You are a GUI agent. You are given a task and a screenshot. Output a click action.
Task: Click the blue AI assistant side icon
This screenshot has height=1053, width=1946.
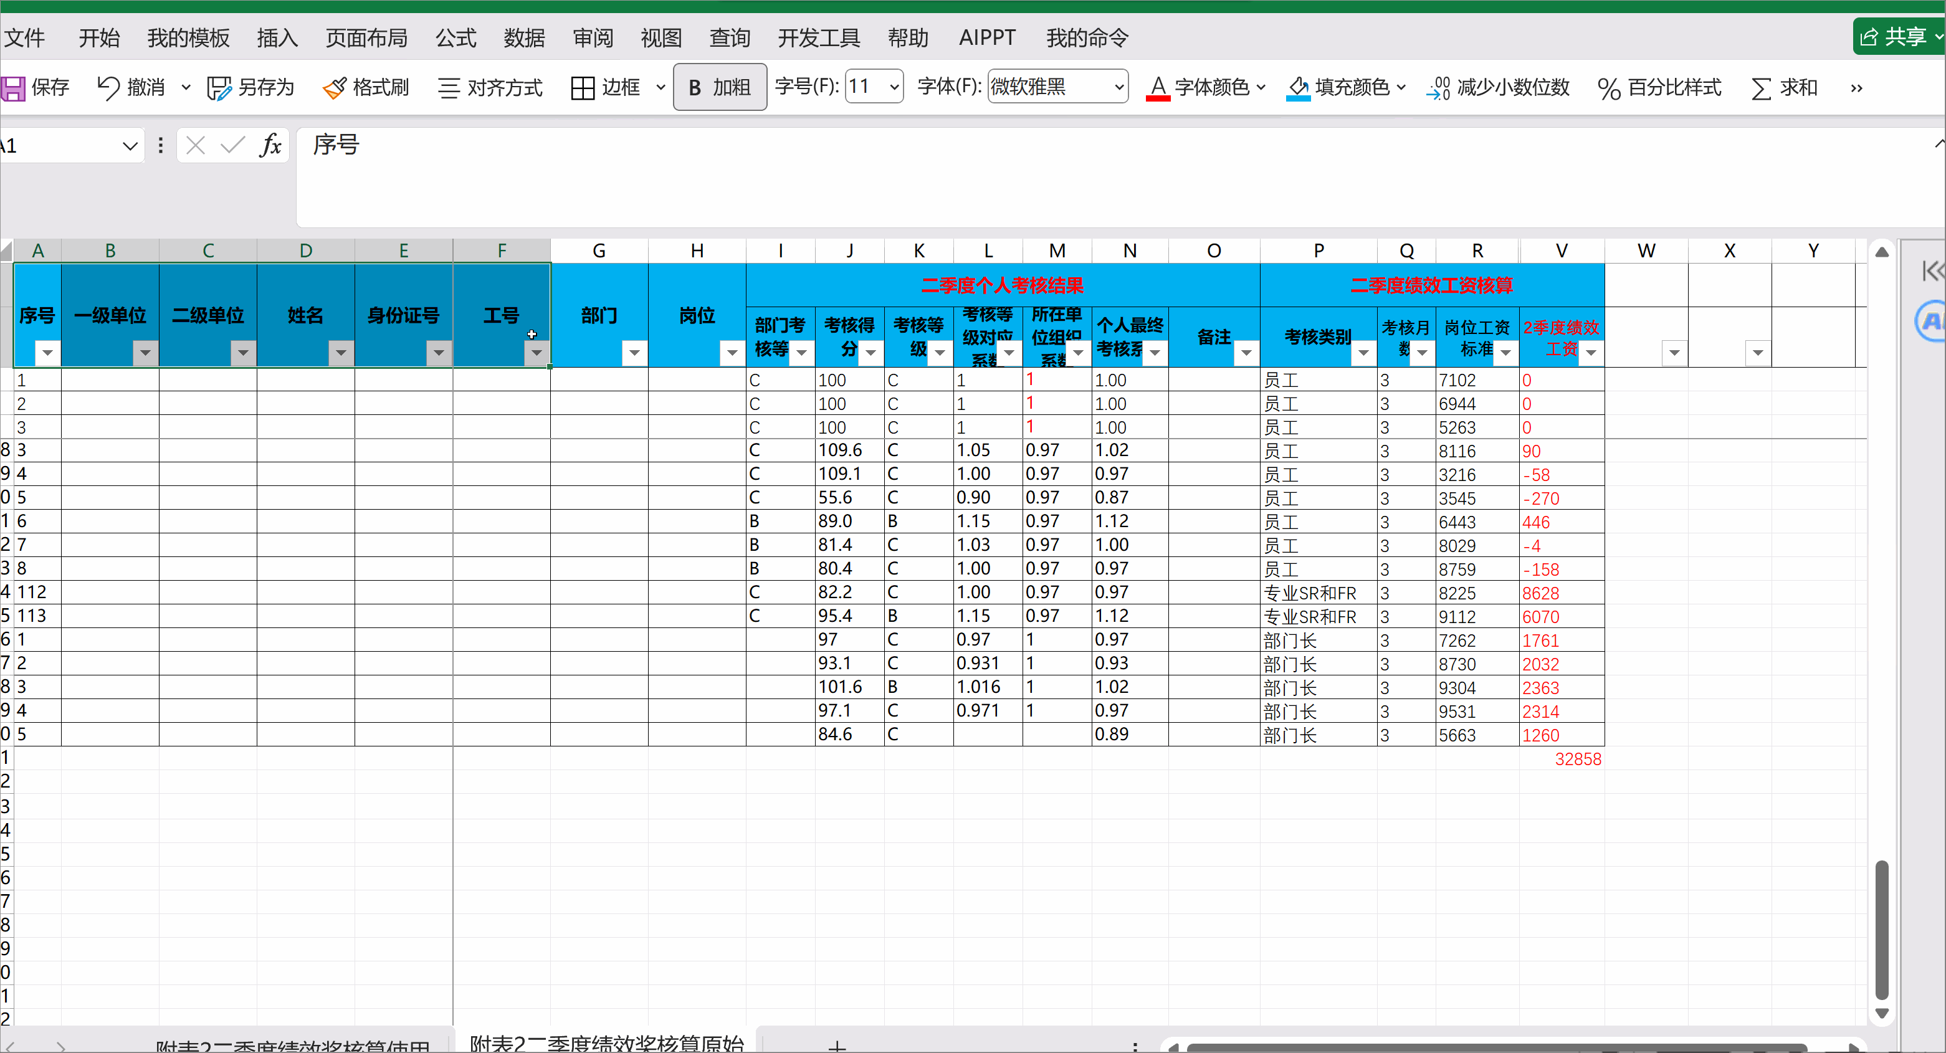1931,321
